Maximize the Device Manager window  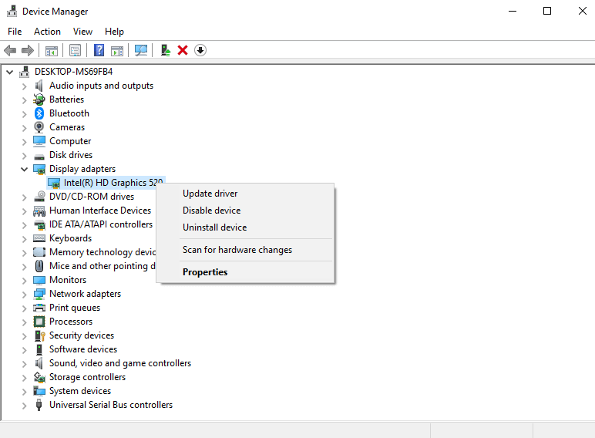(x=547, y=11)
